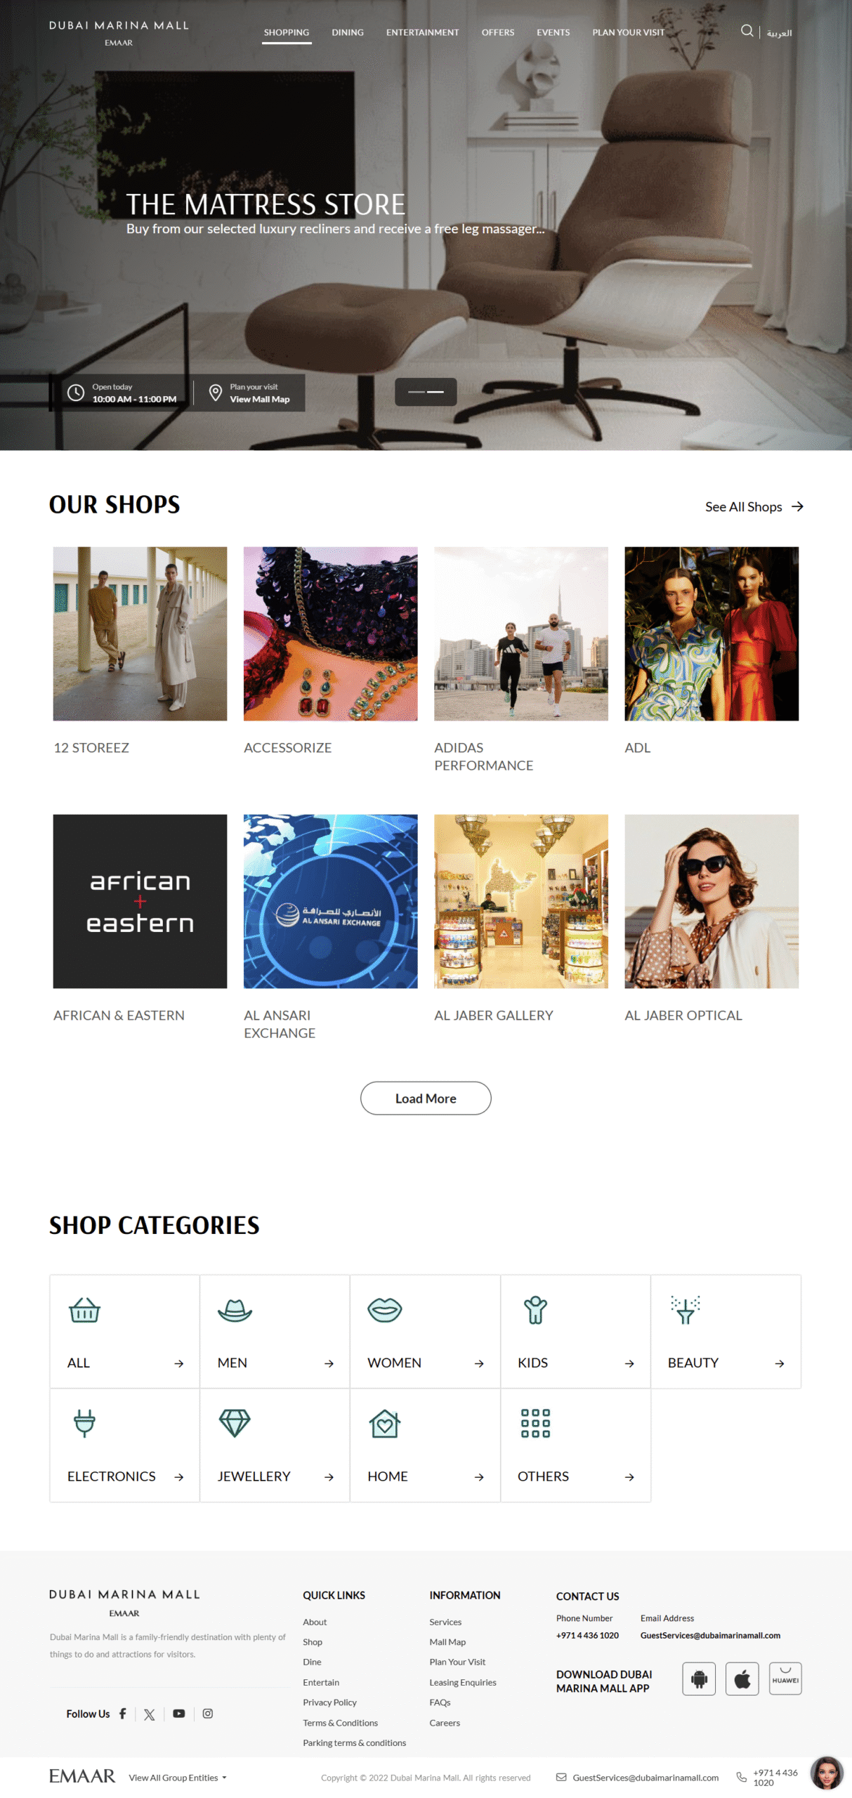Open the Dining menu item

(x=348, y=32)
